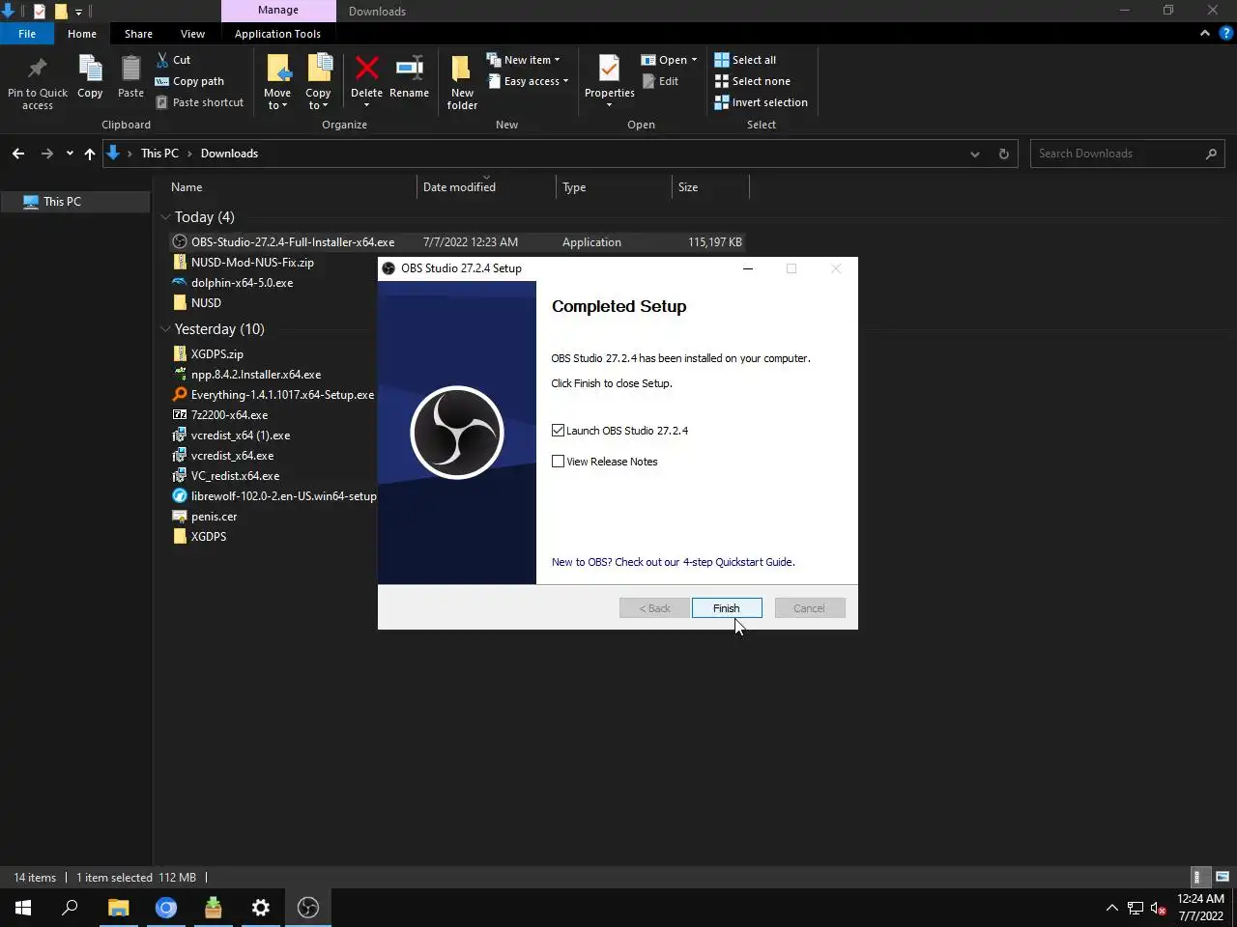
Task: Click Copy path in the ribbon
Action: pos(189,81)
